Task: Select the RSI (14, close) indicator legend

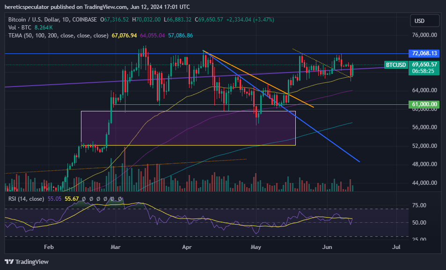Action: [26, 198]
